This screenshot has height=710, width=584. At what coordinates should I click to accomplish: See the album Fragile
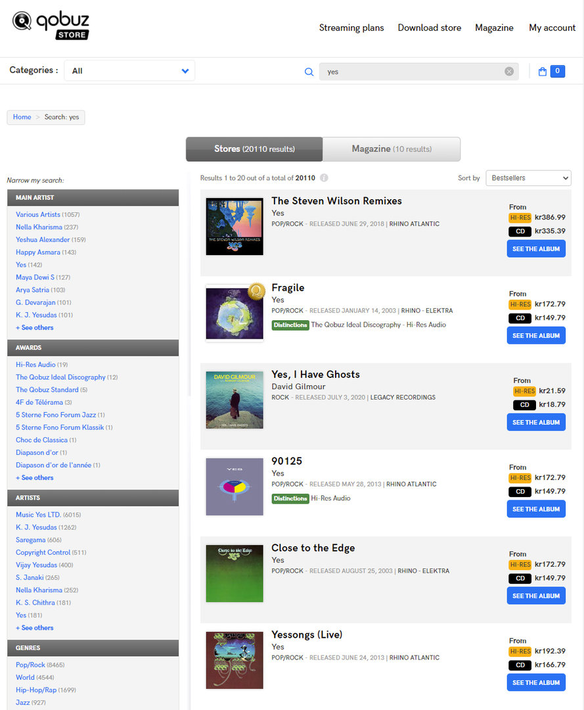536,335
